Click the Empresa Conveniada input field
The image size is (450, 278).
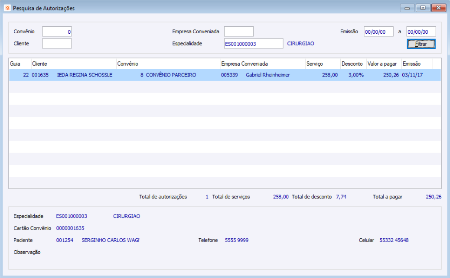tap(239, 32)
